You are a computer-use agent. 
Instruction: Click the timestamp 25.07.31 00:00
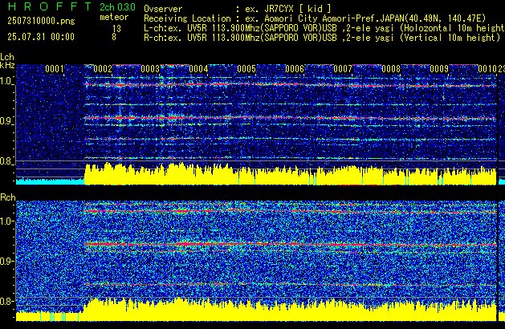pos(41,37)
